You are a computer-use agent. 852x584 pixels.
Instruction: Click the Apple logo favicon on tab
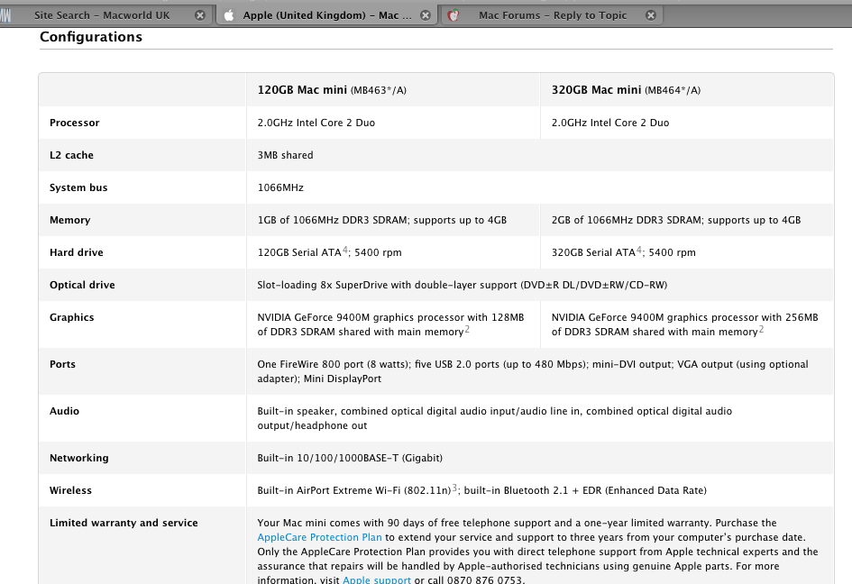click(229, 15)
